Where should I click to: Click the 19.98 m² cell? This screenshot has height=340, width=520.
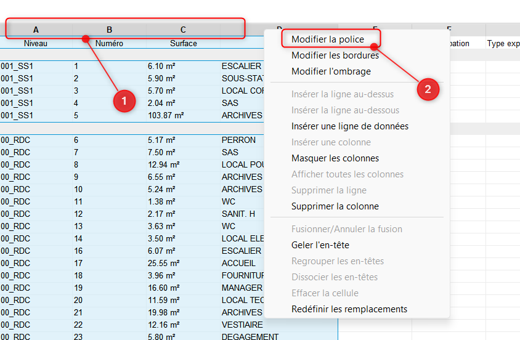(183, 312)
